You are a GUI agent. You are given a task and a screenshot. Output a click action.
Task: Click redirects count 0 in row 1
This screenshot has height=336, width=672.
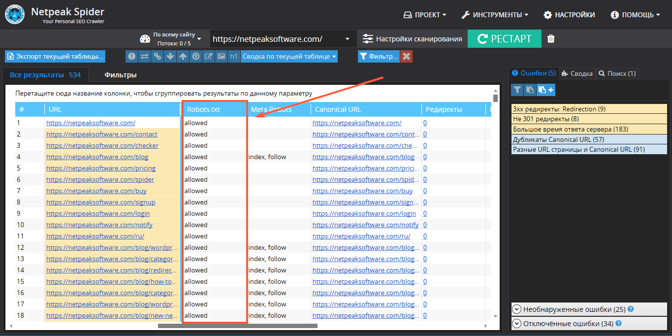[425, 123]
